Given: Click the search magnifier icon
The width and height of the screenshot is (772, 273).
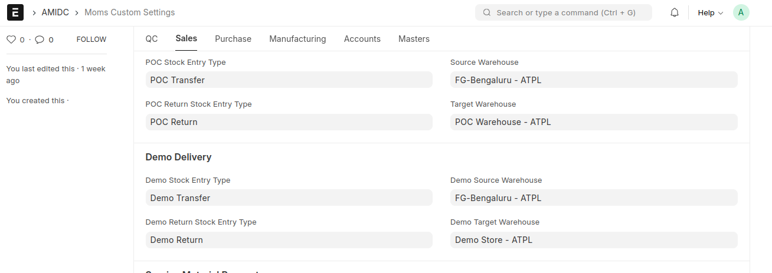Looking at the screenshot, I should click(x=487, y=12).
